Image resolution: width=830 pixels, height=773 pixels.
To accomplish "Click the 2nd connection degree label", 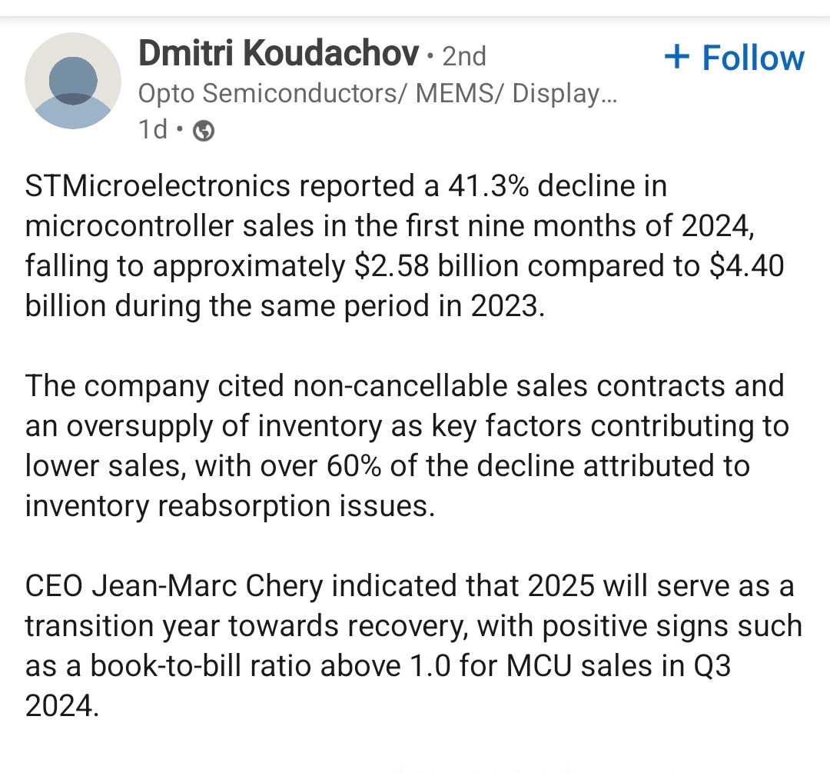I will click(x=464, y=56).
